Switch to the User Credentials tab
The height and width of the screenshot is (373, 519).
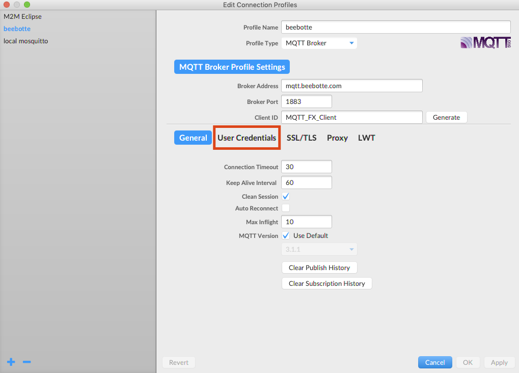coord(247,138)
